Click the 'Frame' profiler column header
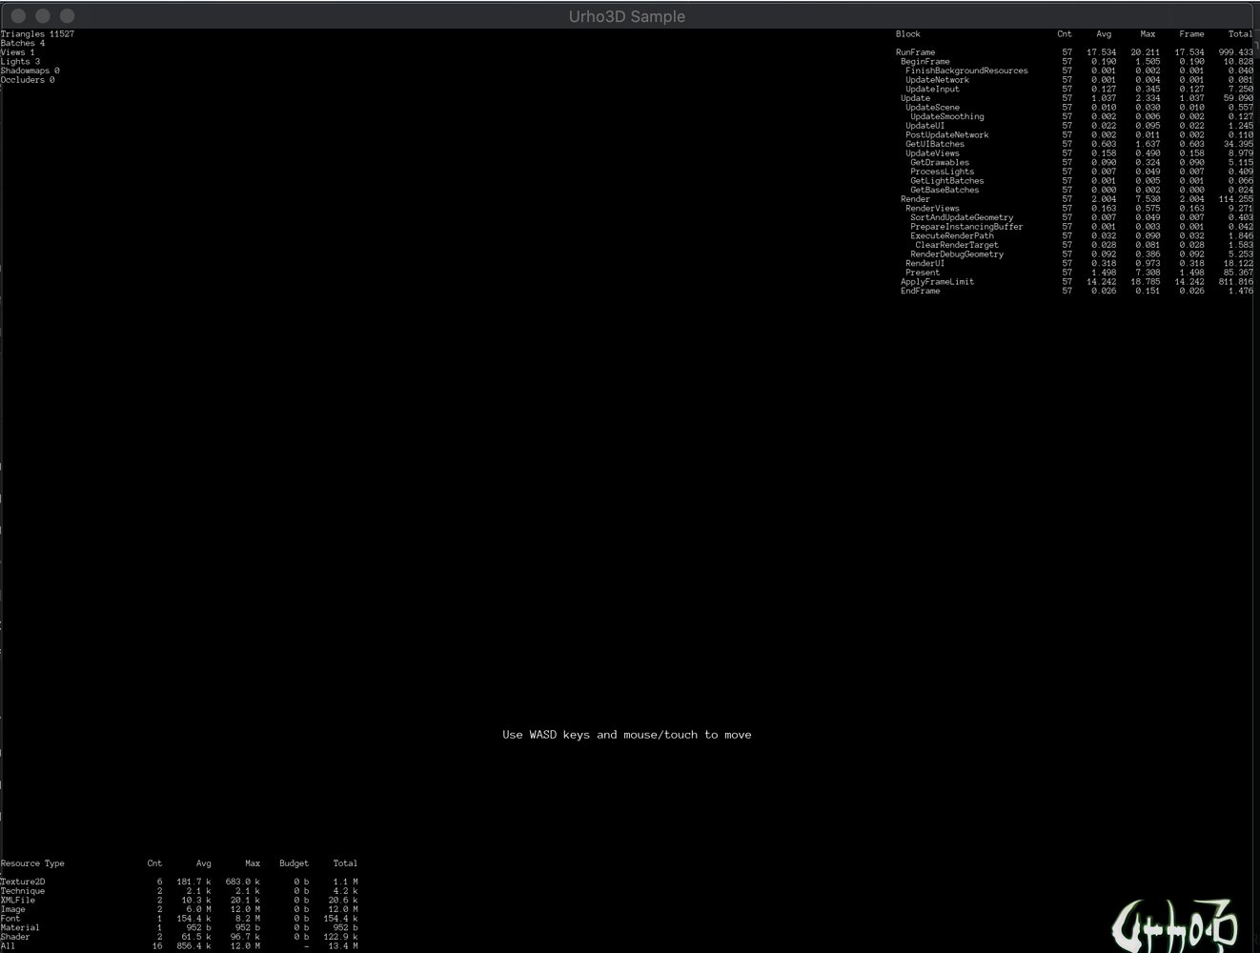 click(x=1191, y=34)
